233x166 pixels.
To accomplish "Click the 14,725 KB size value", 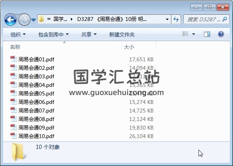I will (x=141, y=111).
